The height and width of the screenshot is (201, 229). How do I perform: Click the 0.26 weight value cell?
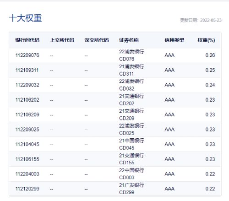(210, 55)
